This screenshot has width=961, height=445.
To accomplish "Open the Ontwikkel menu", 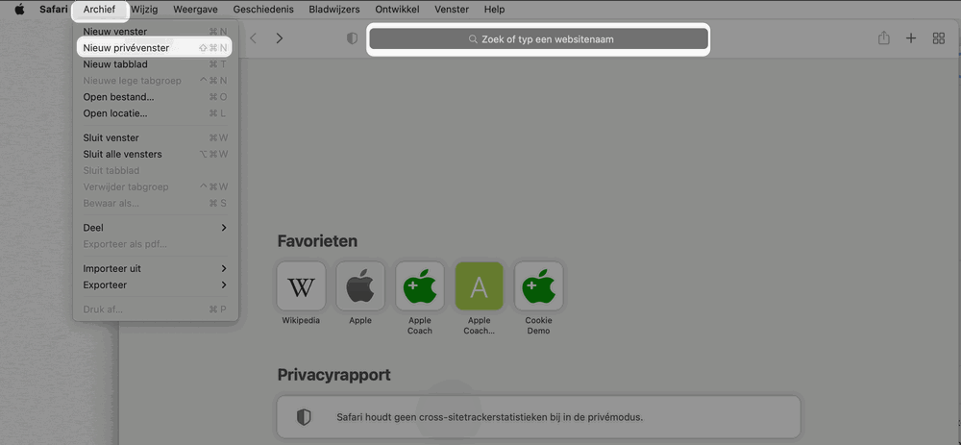I will pos(397,10).
